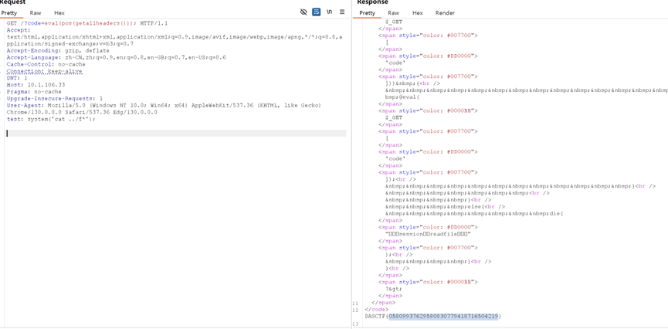Image resolution: width=668 pixels, height=329 pixels.
Task: Open the Request hamburger options menu
Action: coord(341,12)
